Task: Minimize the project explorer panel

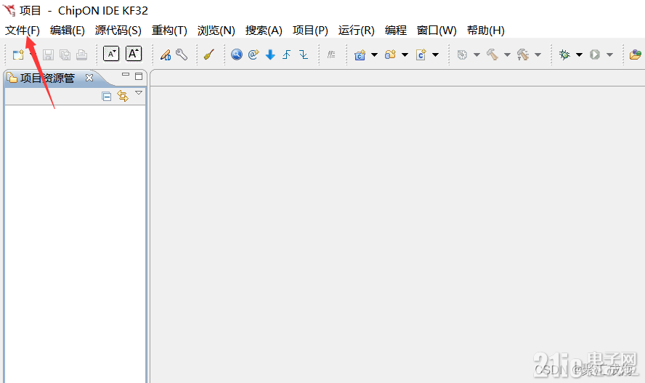Action: pos(126,74)
